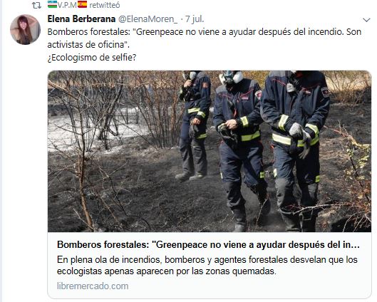The image size is (377, 302).
Task: Open V.P.M retweeter profile name
Action: coord(67,5)
